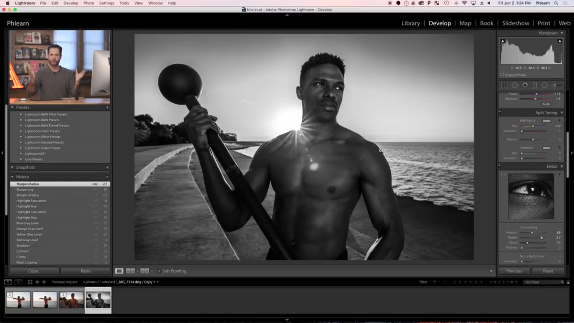Open the Settings menu in menu bar
The width and height of the screenshot is (574, 323).
107,3
